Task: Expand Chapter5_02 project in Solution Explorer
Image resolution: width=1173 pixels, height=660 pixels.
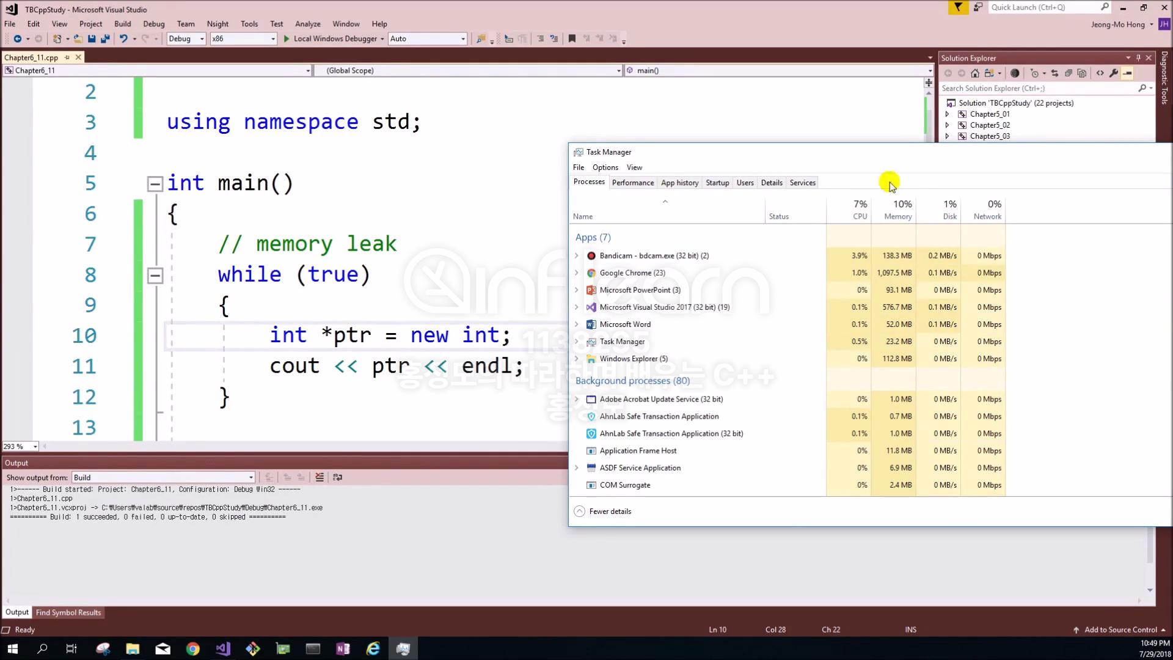Action: 948,125
